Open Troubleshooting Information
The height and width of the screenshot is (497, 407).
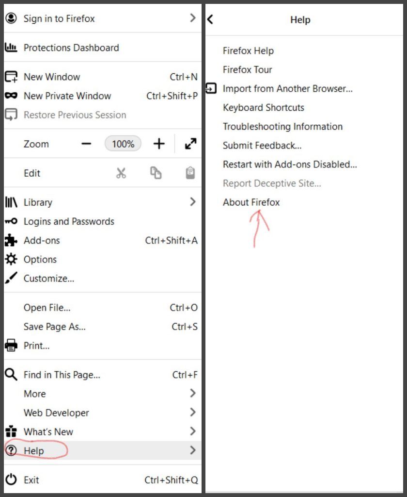pyautogui.click(x=282, y=127)
